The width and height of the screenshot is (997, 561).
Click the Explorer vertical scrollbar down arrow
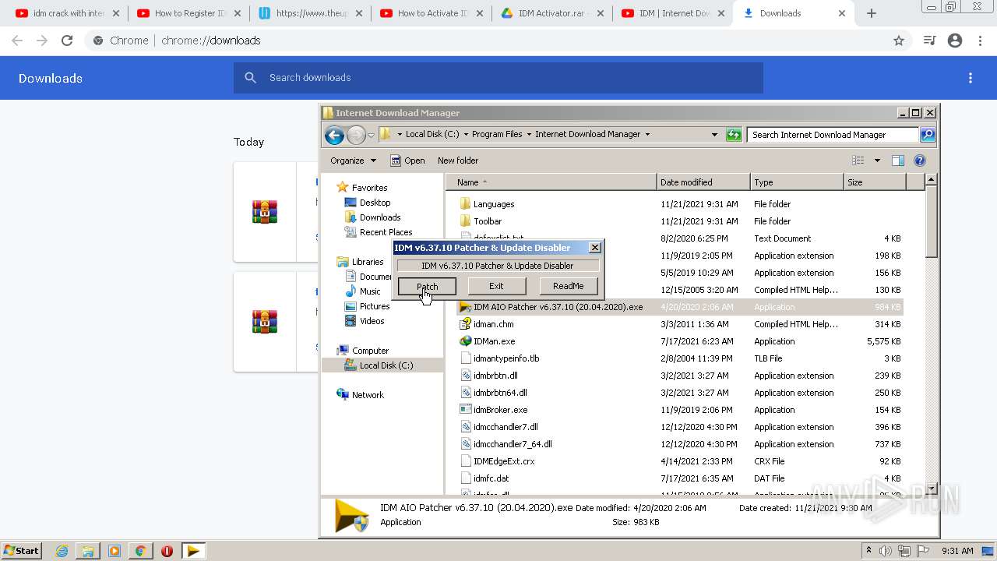pyautogui.click(x=931, y=487)
